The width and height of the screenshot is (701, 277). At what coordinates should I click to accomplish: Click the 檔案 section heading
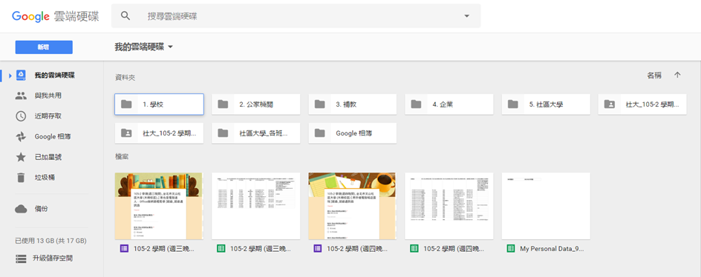tap(122, 156)
